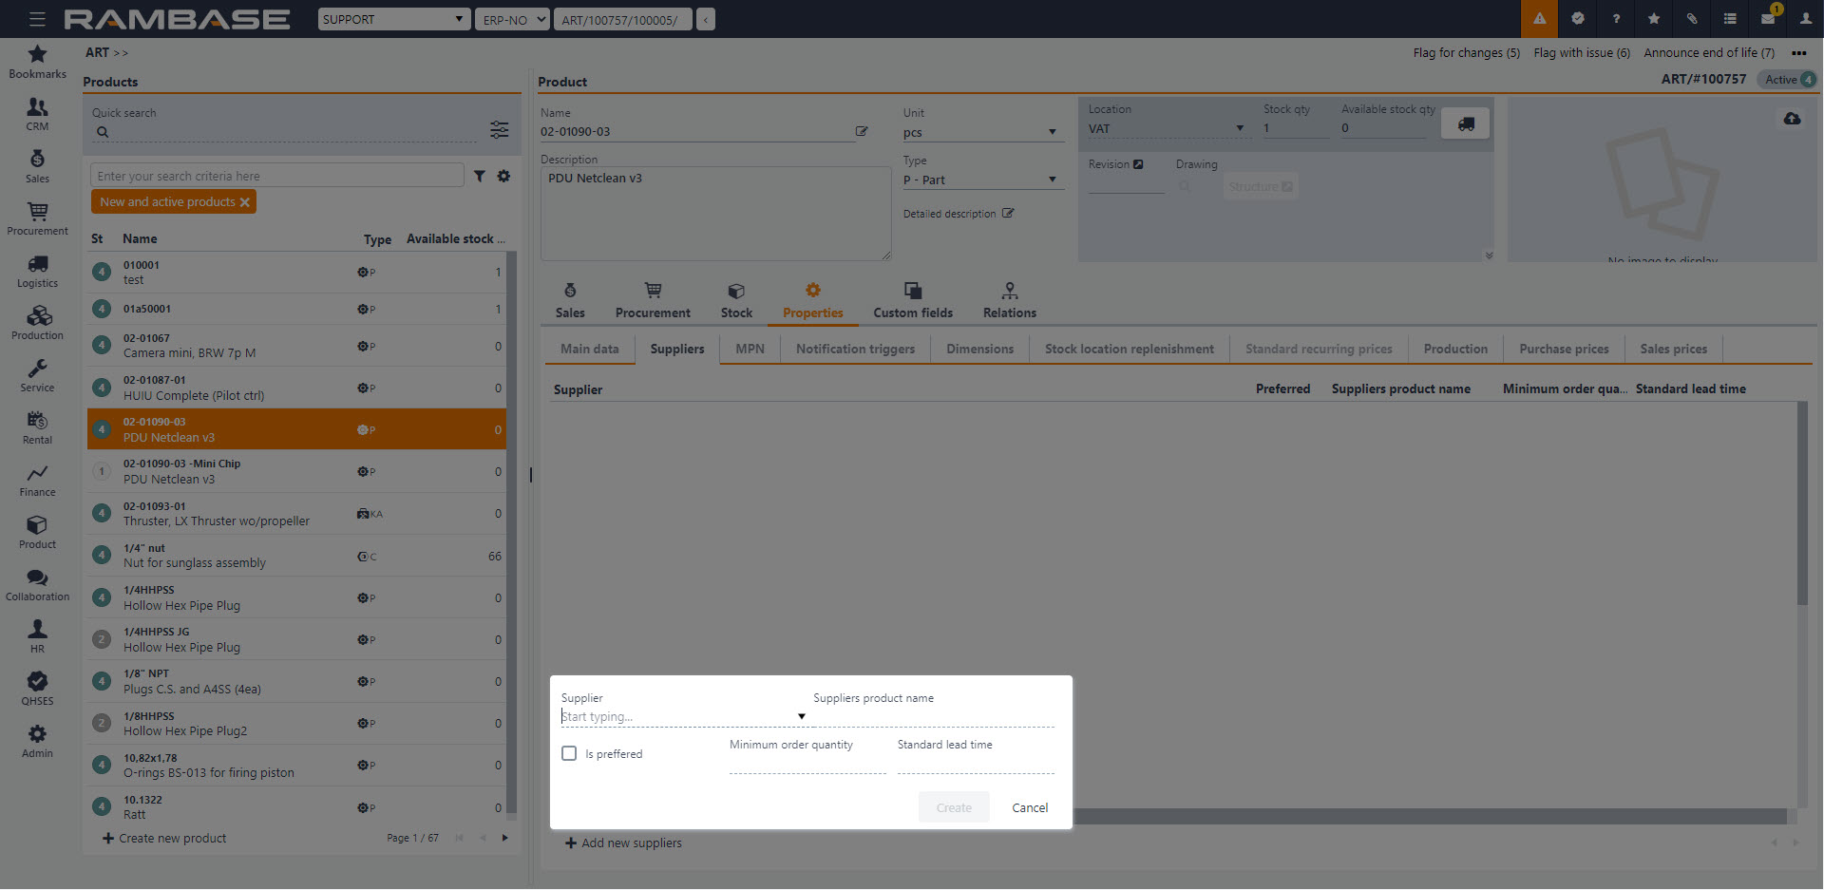Screen dimensions: 1824x890
Task: Open the Type P - Part dropdown
Action: pyautogui.click(x=1052, y=180)
